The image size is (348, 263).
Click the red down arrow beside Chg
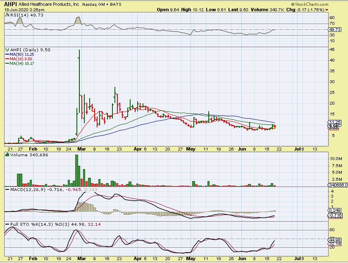coord(327,10)
